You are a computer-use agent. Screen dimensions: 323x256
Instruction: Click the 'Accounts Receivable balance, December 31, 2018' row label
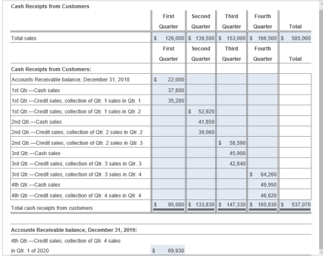pyautogui.click(x=70, y=80)
